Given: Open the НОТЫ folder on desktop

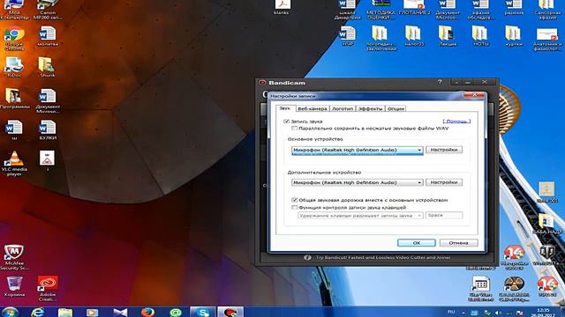Looking at the screenshot, I should [481, 36].
